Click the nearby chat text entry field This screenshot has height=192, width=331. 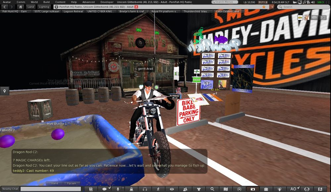pos(51,189)
